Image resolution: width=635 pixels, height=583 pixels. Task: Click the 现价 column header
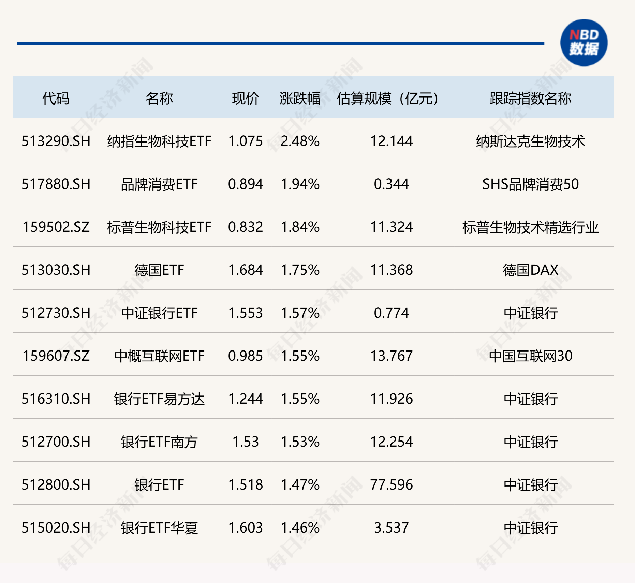point(245,98)
